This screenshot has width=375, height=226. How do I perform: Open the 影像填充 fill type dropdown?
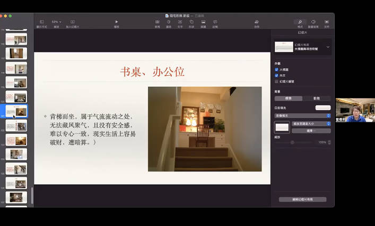coord(302,115)
